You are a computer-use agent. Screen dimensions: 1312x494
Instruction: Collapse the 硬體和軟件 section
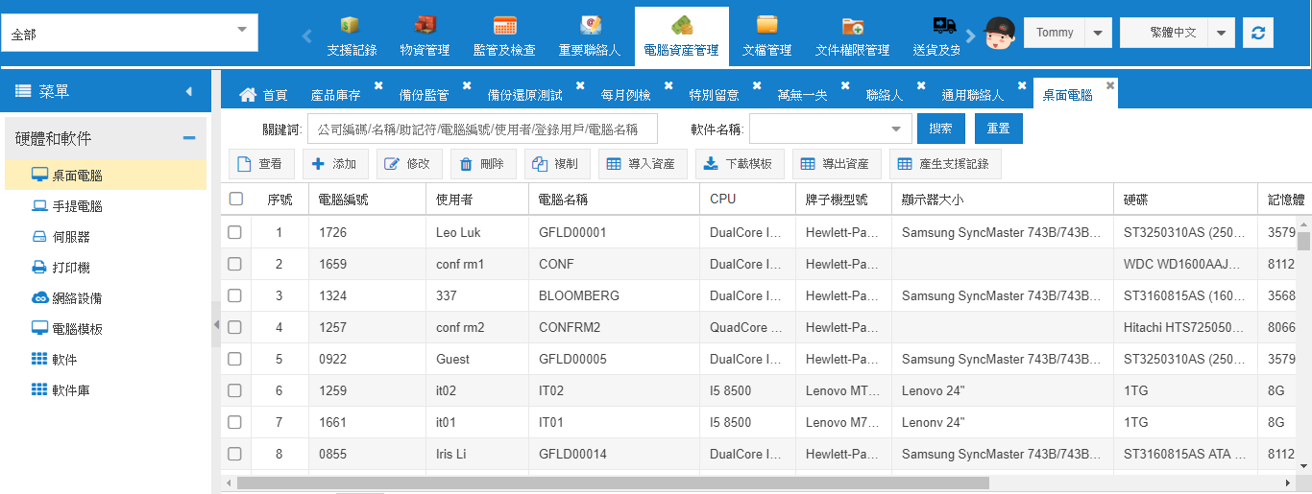(189, 138)
